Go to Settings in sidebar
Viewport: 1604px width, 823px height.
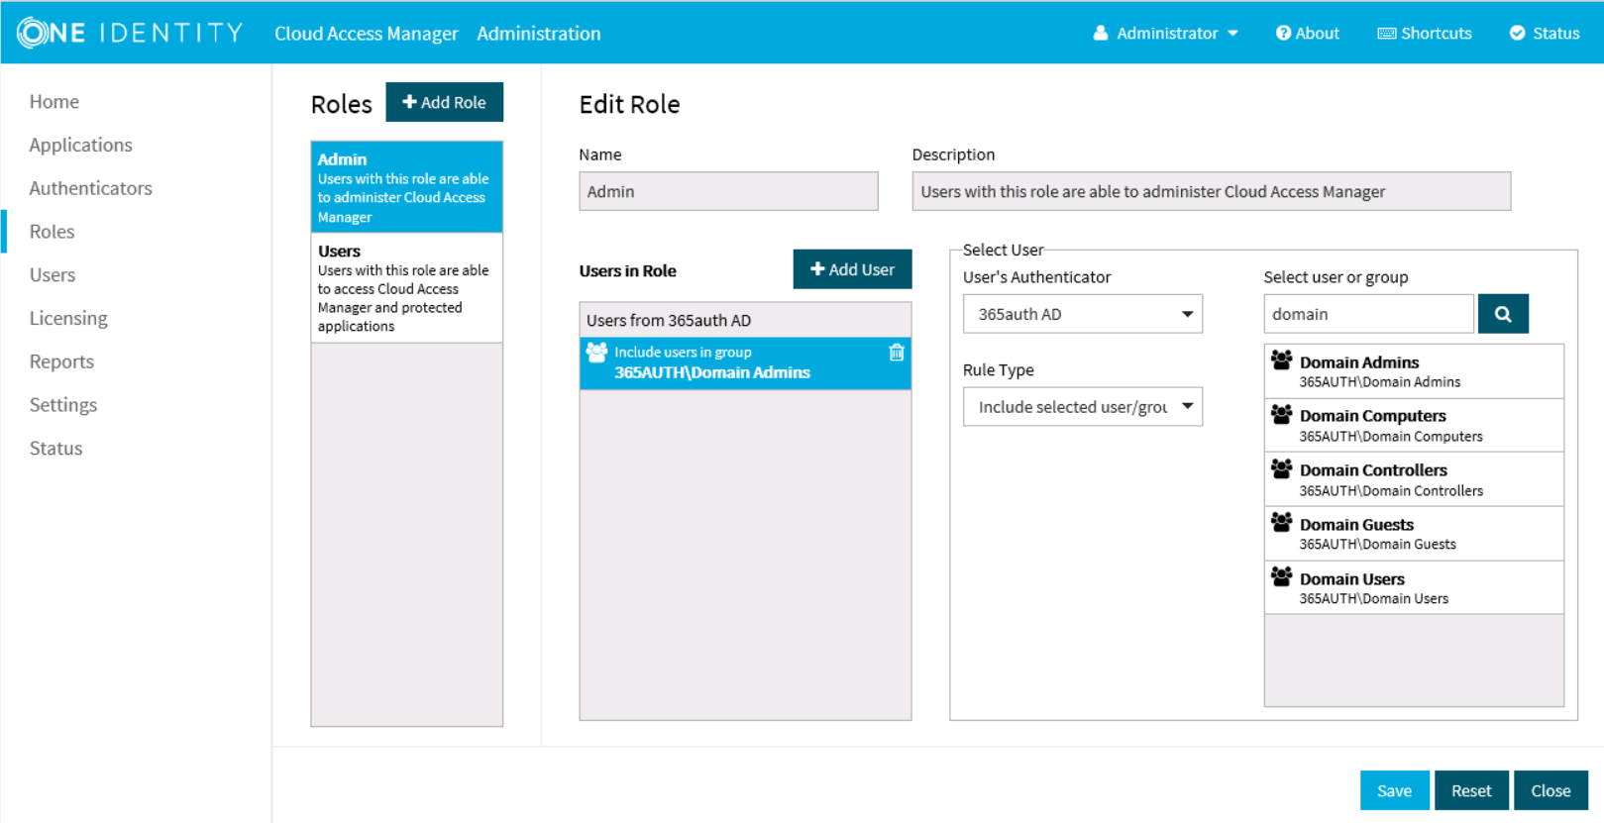coord(63,405)
